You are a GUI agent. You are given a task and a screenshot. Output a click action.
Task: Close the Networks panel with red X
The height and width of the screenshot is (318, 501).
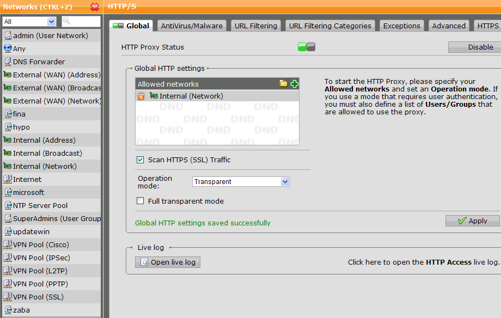coord(95,7)
